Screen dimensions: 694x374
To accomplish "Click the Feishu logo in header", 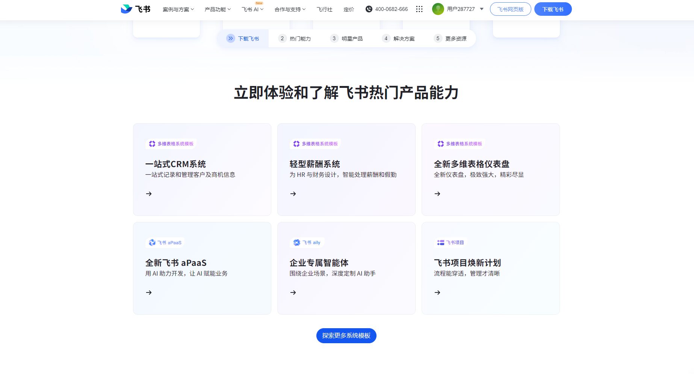I will point(136,9).
